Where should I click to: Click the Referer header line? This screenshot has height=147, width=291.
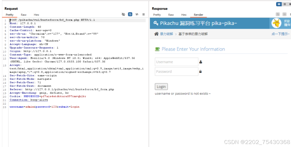coord(62,89)
